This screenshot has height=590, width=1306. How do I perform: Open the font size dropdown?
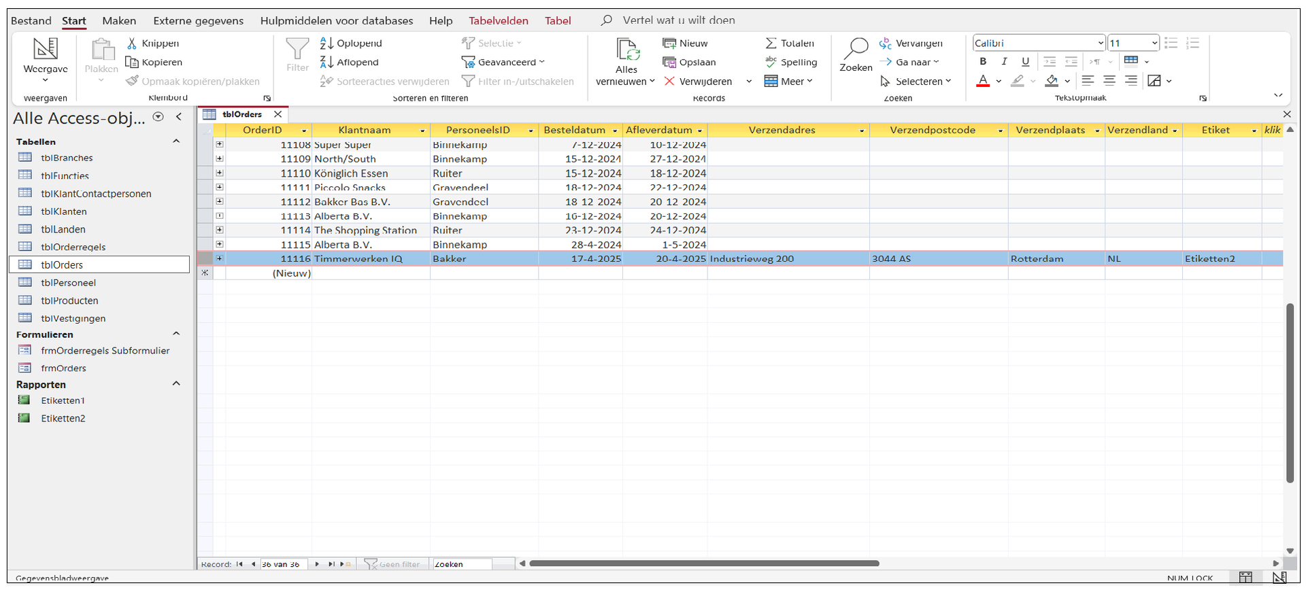(1154, 43)
